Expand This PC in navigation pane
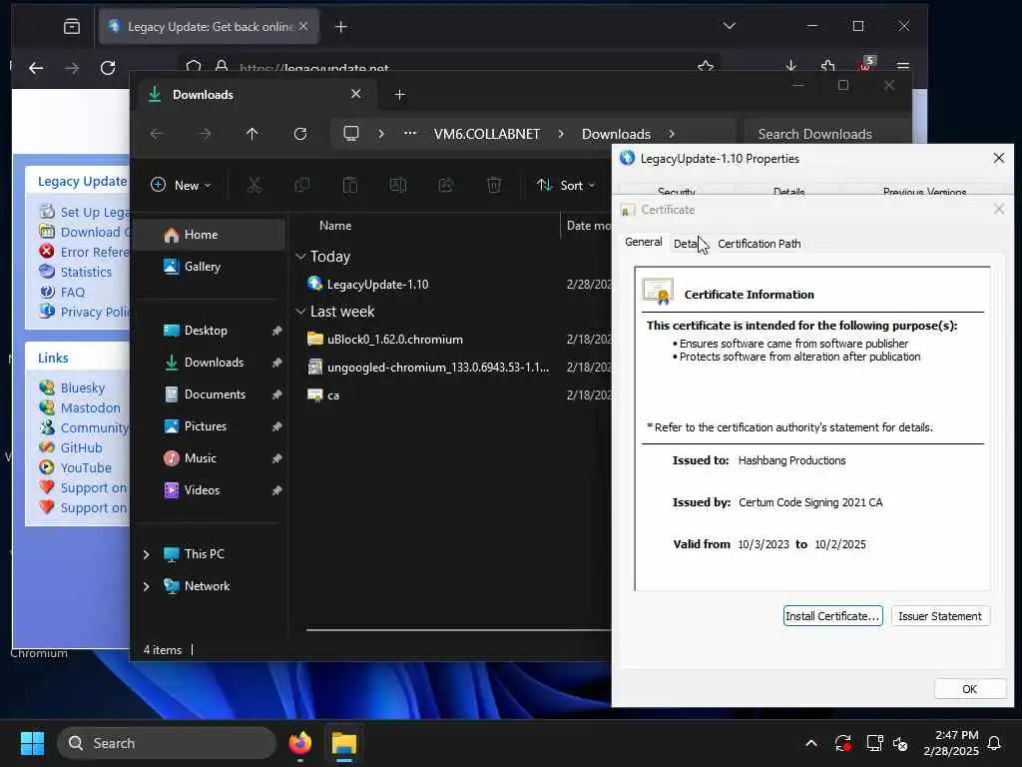This screenshot has height=767, width=1022. point(146,554)
